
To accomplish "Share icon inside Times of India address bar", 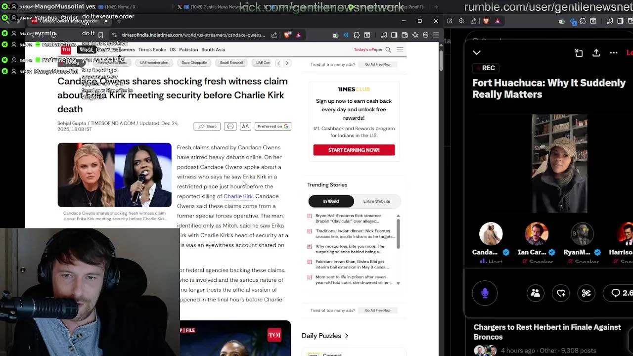I will [x=274, y=35].
